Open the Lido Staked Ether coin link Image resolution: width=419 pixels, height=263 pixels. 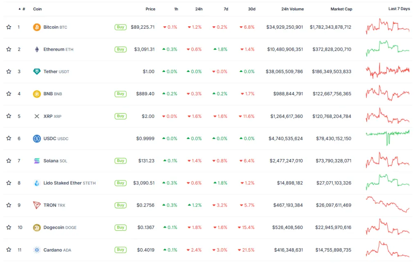(63, 183)
